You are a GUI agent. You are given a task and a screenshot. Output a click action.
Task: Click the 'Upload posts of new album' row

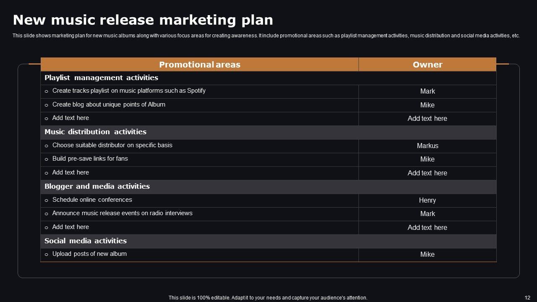89,254
